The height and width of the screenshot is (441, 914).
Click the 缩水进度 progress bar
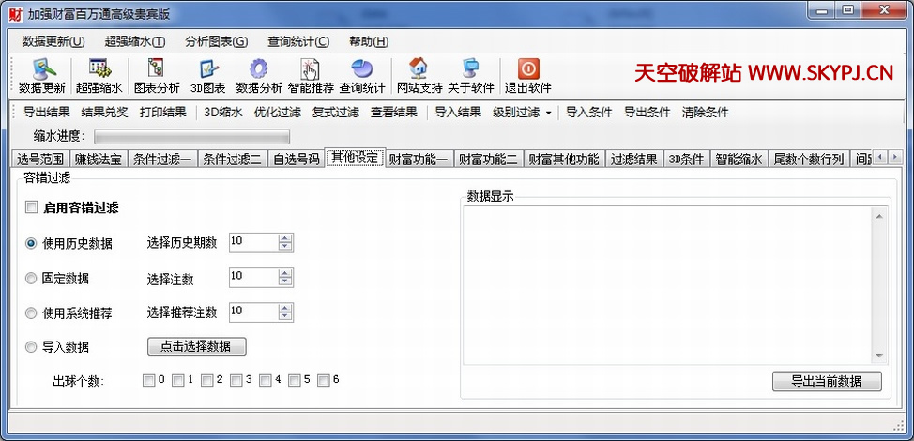point(191,137)
